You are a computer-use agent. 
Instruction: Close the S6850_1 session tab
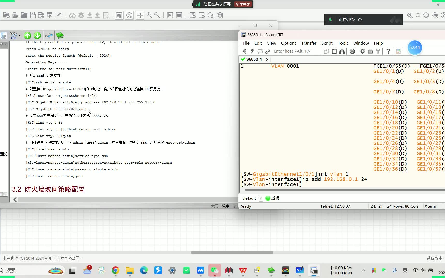(267, 59)
